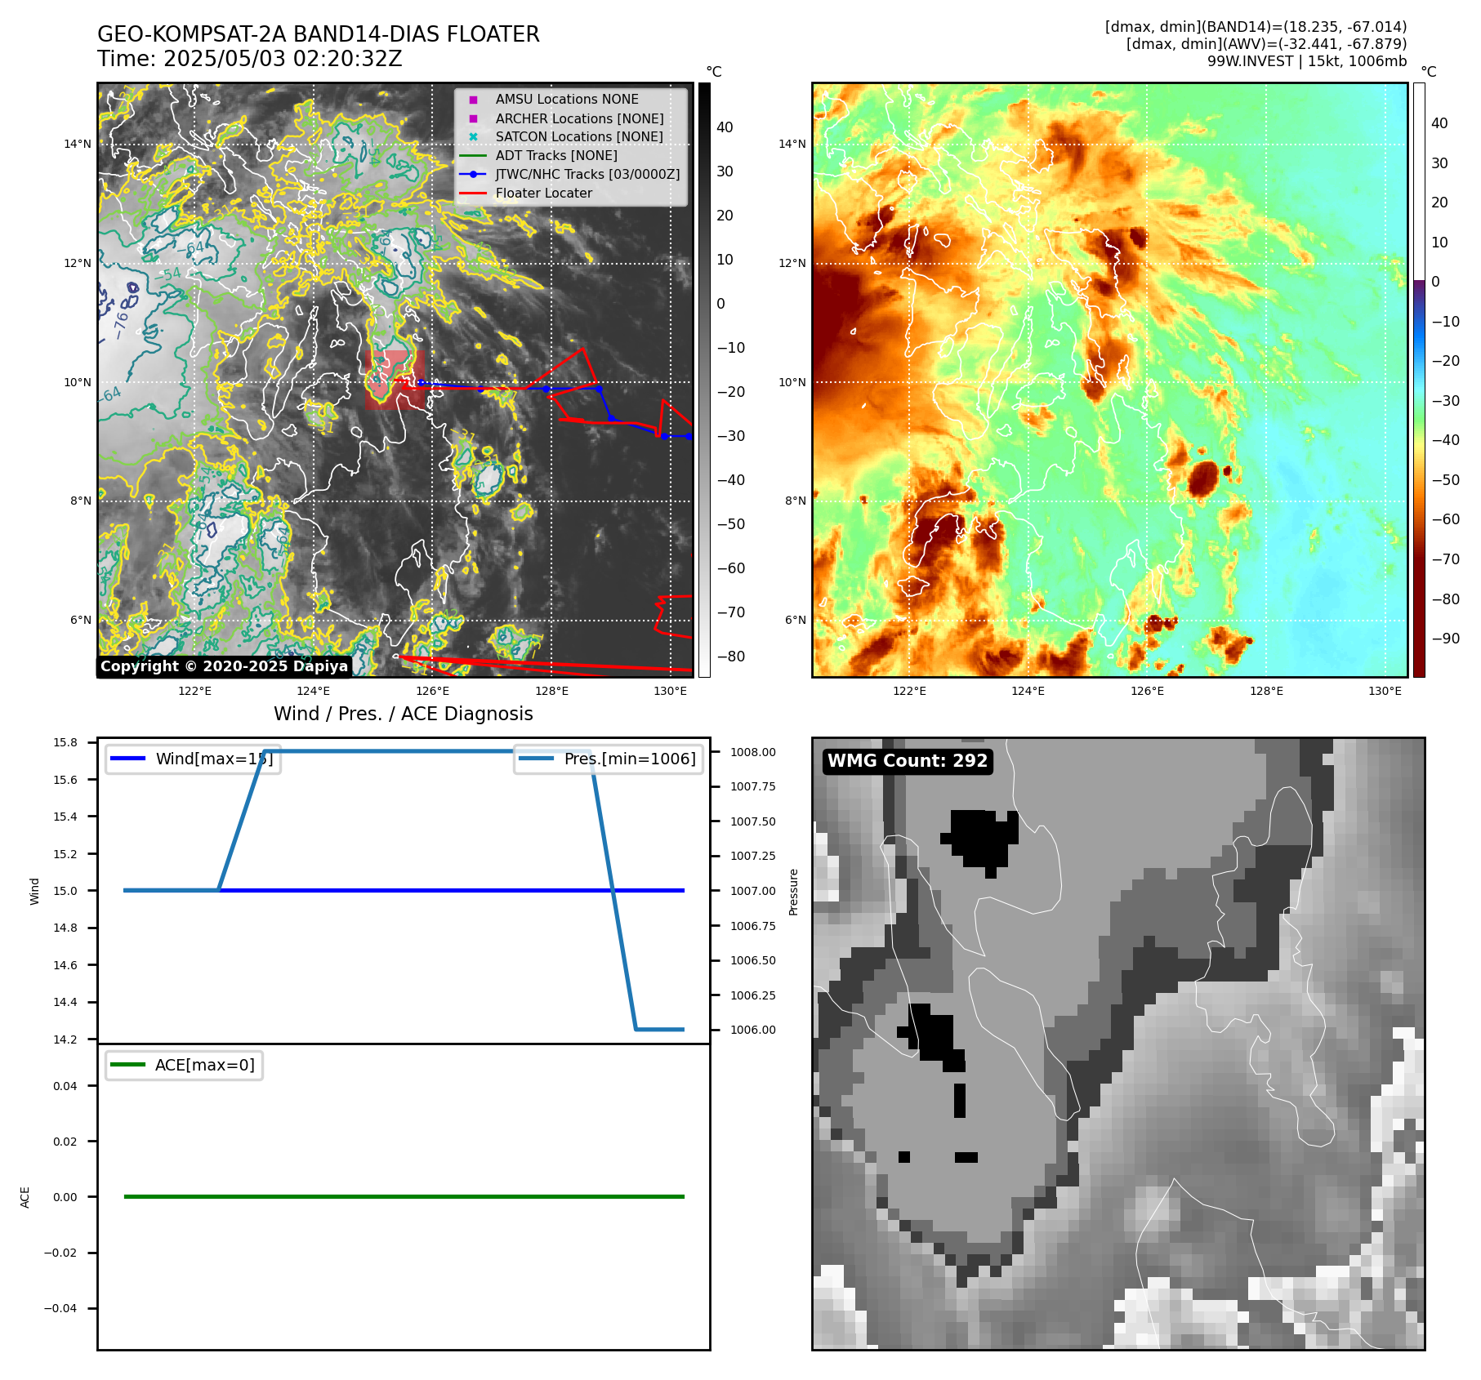Screen dimensions: 1481x1380
Task: Select the 'ADT Tracks [NONE]' legend text
Action: coord(556,156)
